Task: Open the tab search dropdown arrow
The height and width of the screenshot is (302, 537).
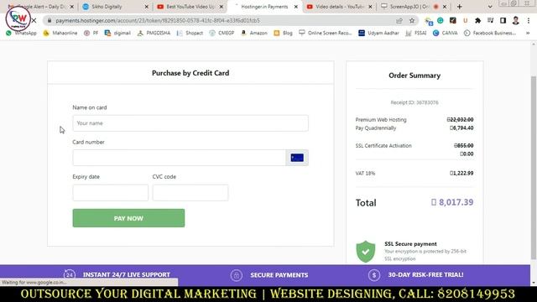Action: pos(490,7)
